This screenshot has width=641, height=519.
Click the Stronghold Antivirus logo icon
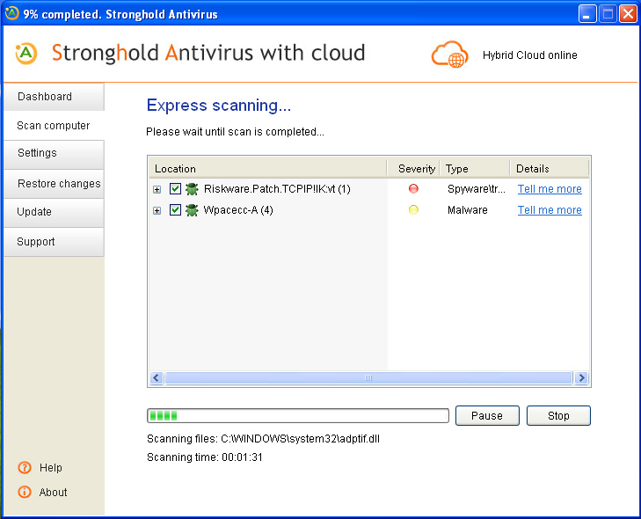coord(26,54)
